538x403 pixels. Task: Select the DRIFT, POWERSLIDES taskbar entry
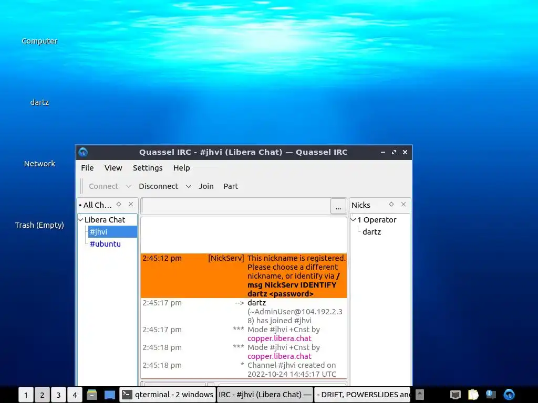(x=363, y=395)
